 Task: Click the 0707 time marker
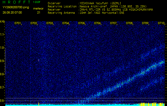pyautogui.click(x=113, y=23)
